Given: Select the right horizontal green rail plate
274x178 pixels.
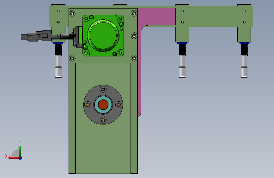Looking at the screenshot, I should coord(214,17).
